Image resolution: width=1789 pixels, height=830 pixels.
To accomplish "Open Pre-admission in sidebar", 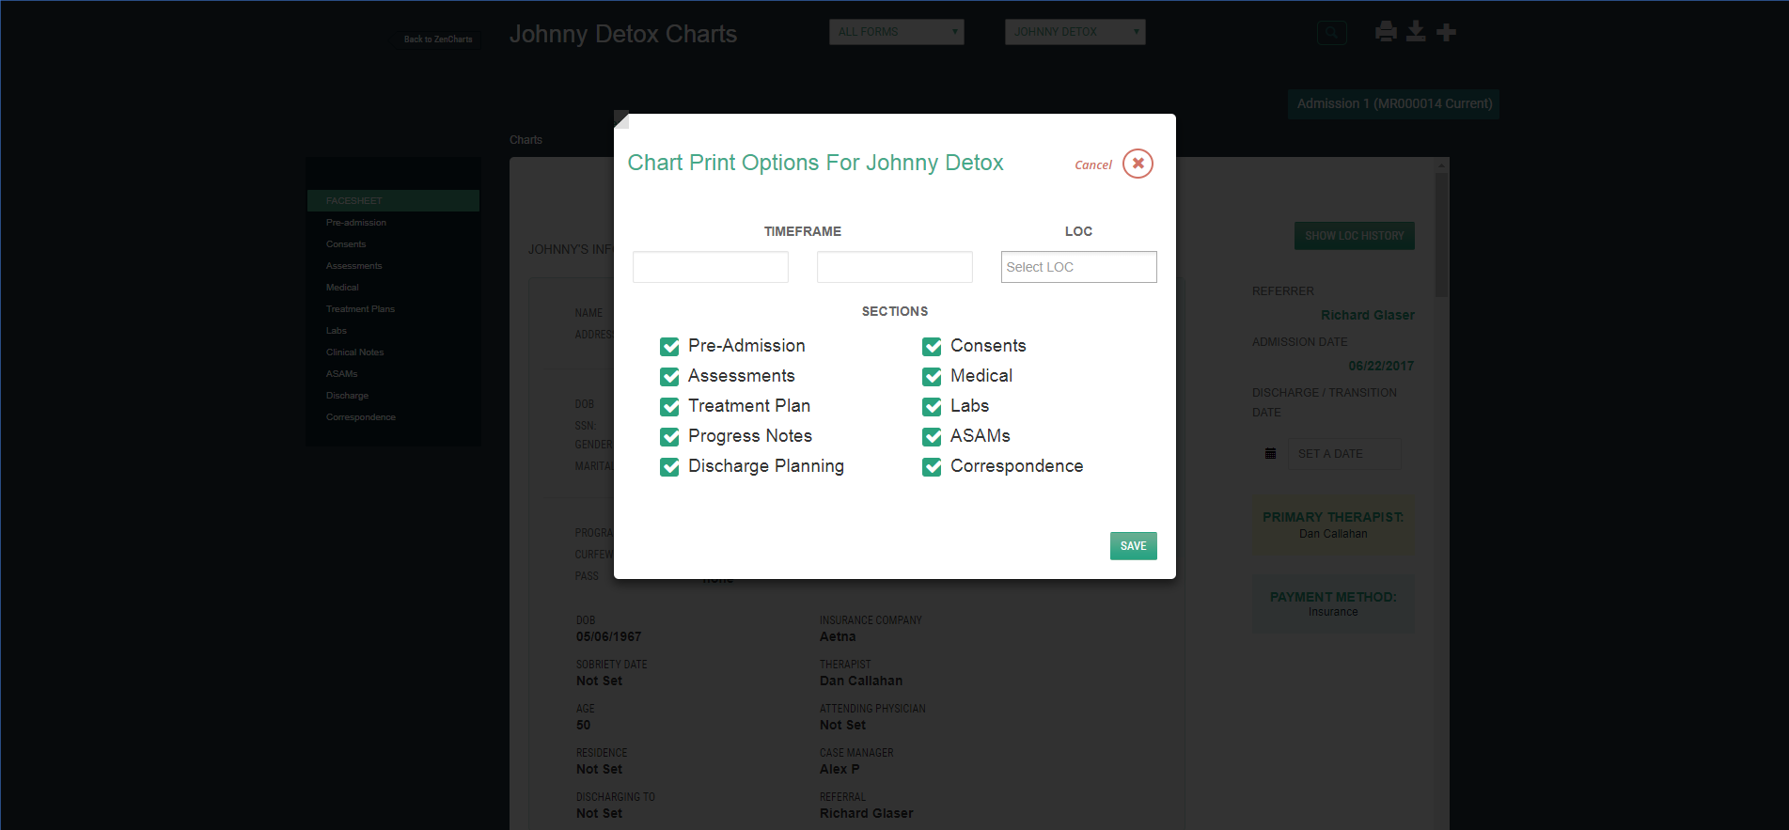I will pyautogui.click(x=356, y=223).
